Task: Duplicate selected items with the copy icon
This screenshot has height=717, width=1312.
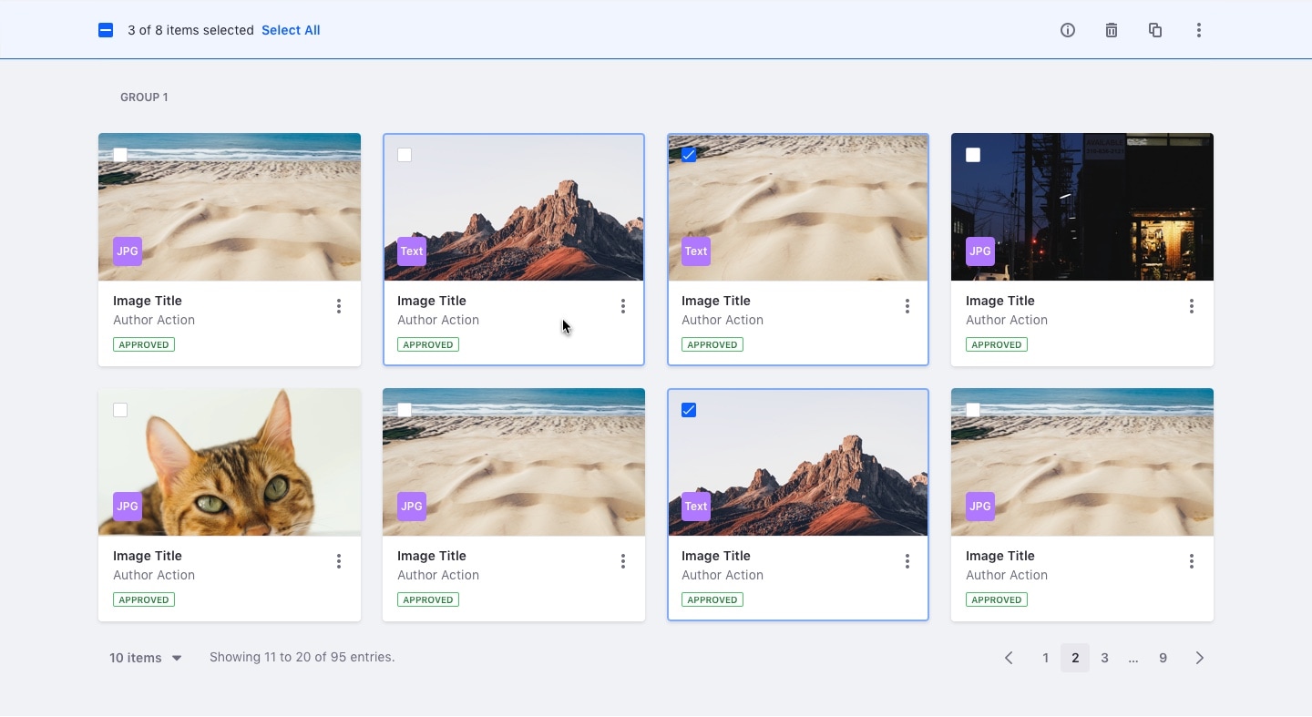Action: (x=1155, y=30)
